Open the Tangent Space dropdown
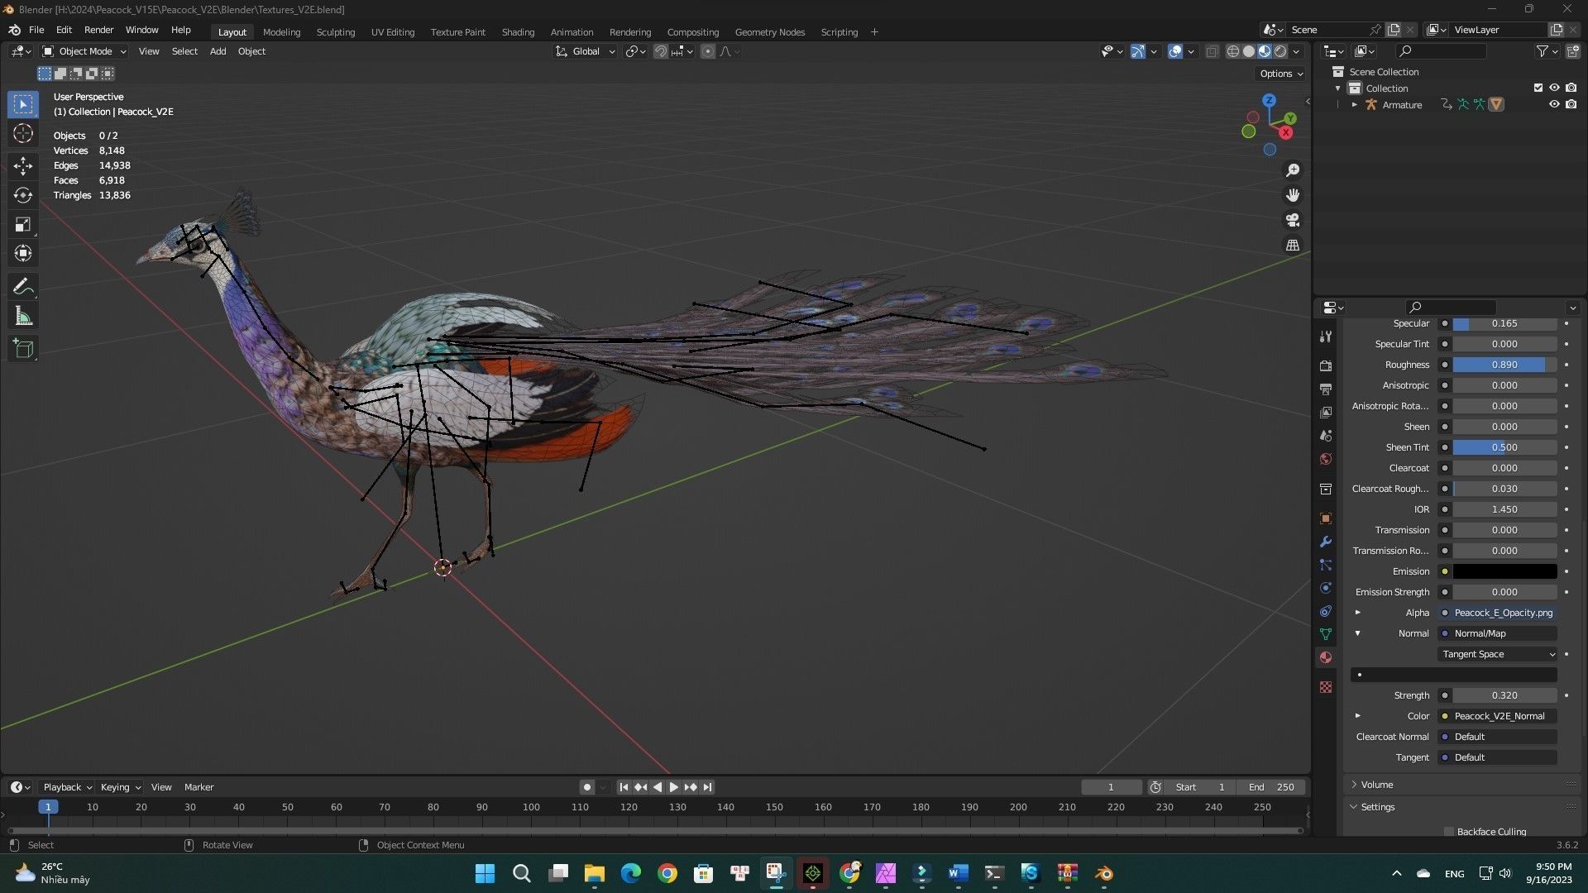The height and width of the screenshot is (893, 1588). tap(1498, 654)
